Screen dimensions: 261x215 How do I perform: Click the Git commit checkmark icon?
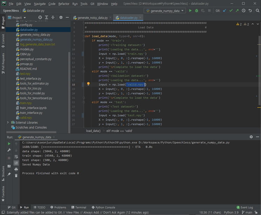231,10
